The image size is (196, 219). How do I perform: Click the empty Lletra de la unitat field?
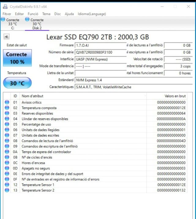pos(100,73)
